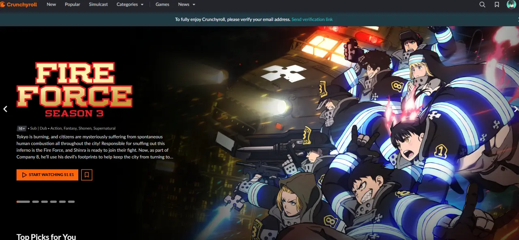The width and height of the screenshot is (519, 240).
Task: Click Send verification link
Action: point(312,19)
